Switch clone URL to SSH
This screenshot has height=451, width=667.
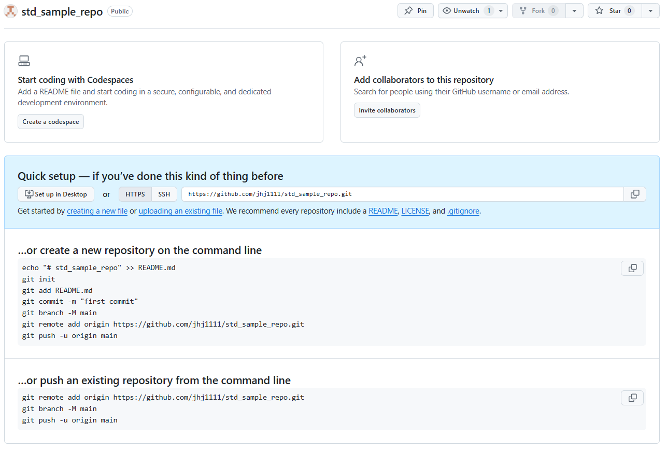point(164,194)
